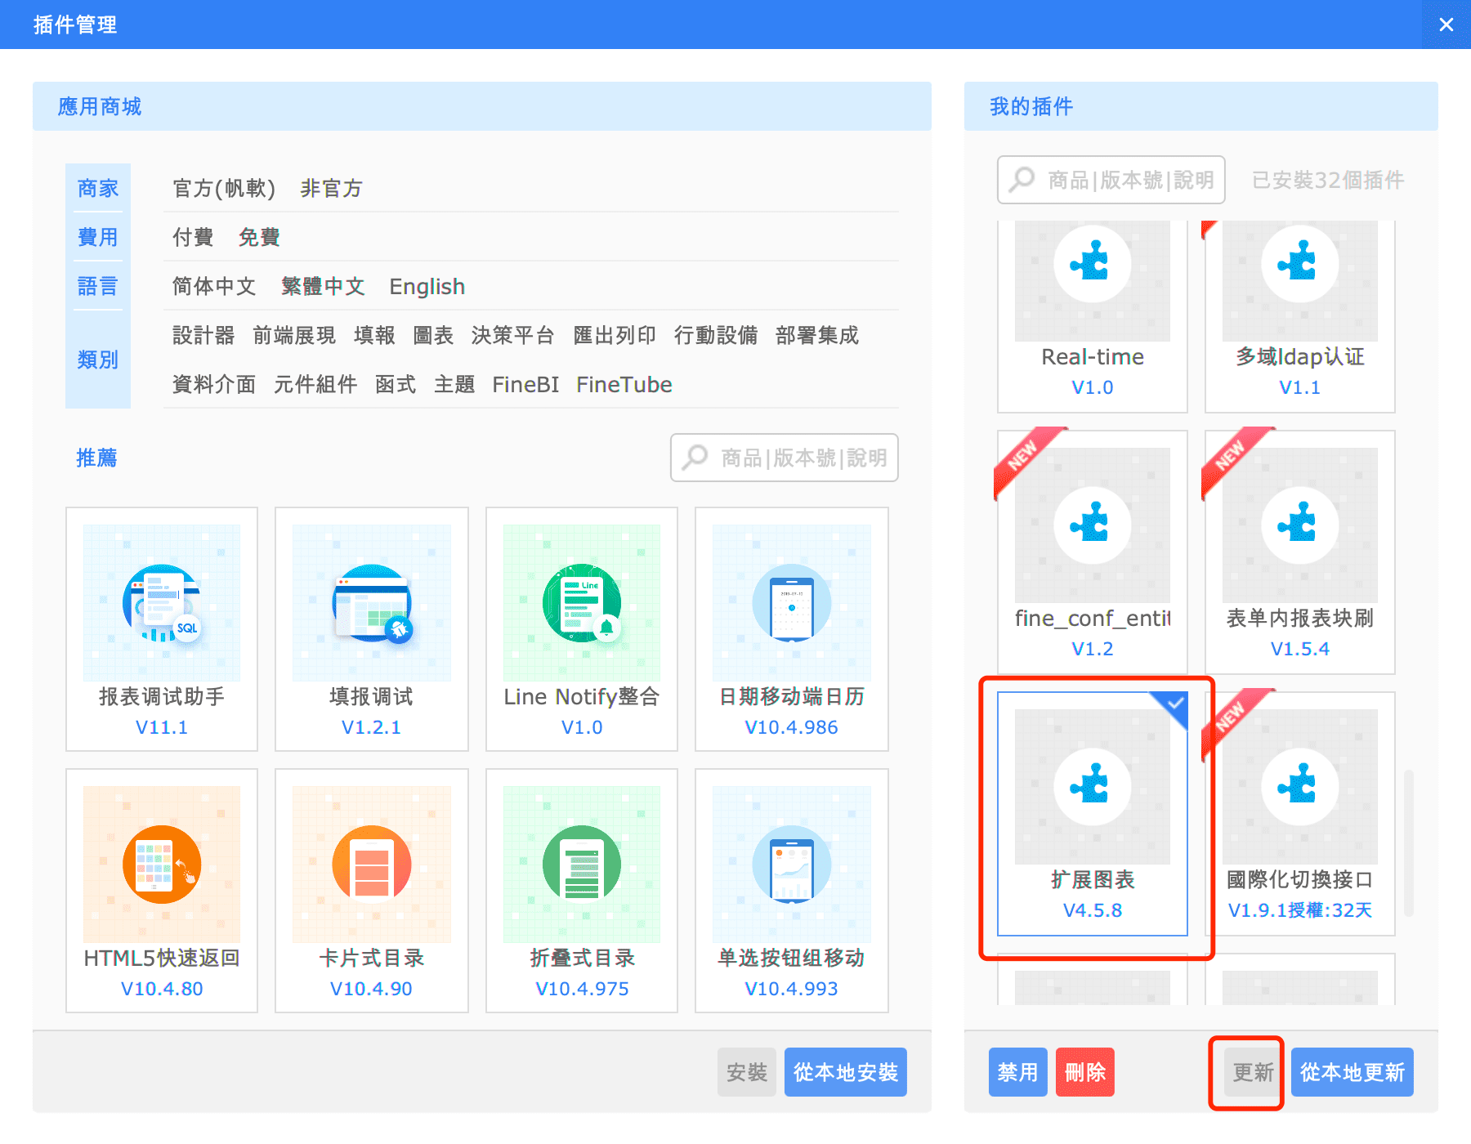This screenshot has height=1144, width=1471.
Task: Select the 前端展現 category
Action: coord(294,336)
